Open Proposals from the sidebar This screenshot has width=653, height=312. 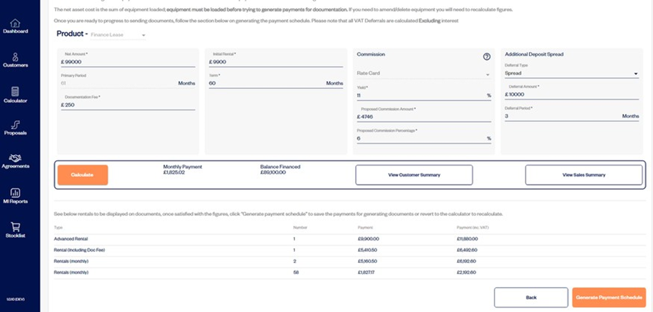point(15,125)
